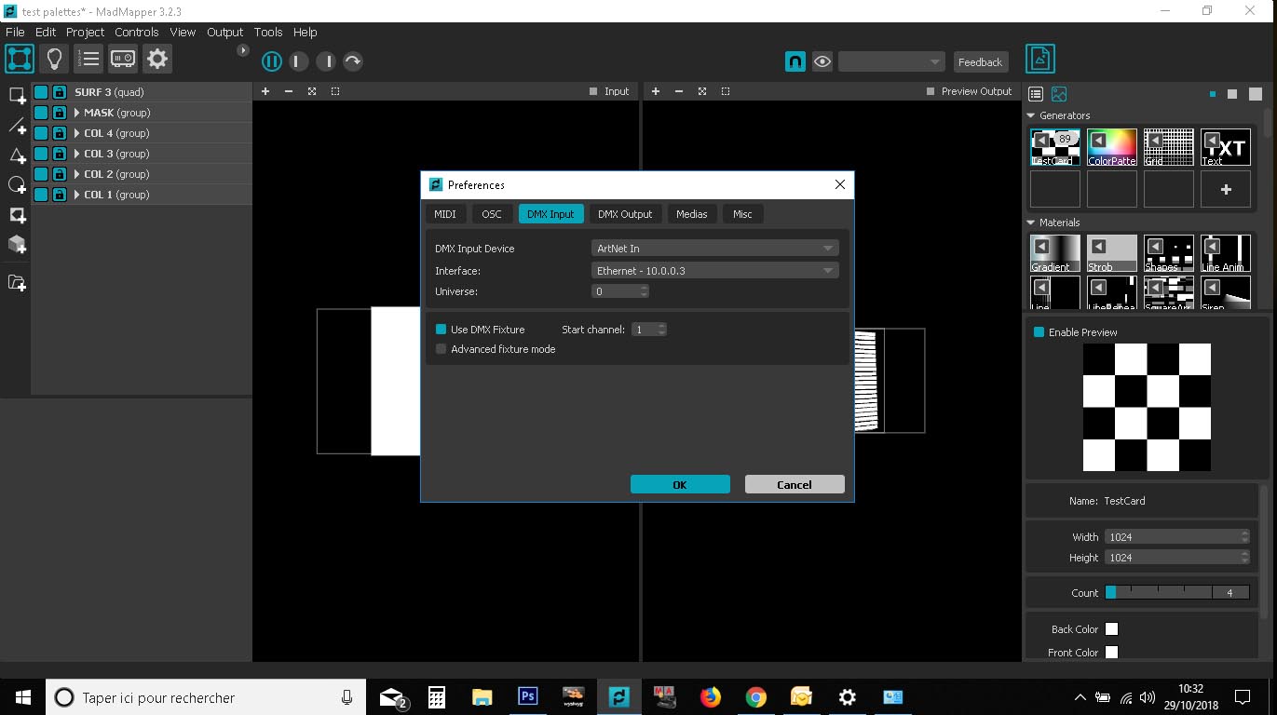
Task: Toggle the lock on the COL 4 group
Action: [x=59, y=133]
